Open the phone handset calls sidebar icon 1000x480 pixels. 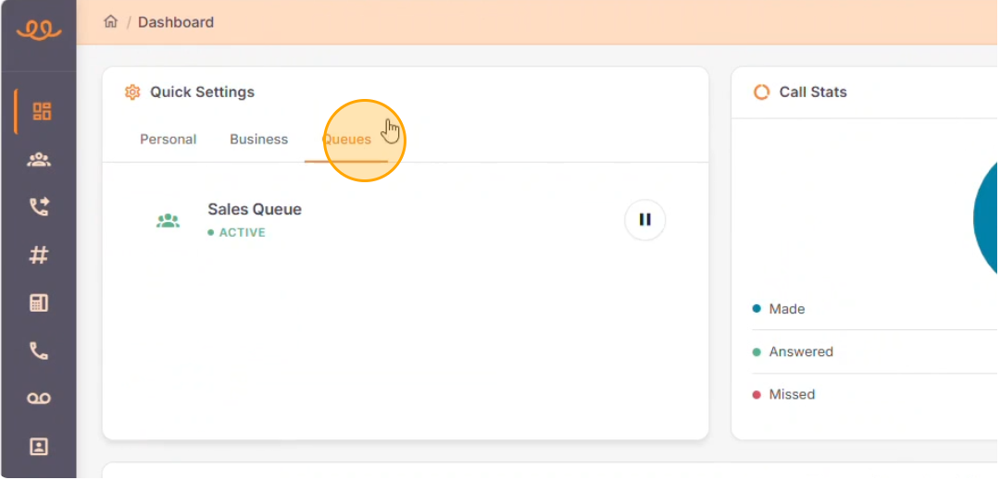pos(39,351)
